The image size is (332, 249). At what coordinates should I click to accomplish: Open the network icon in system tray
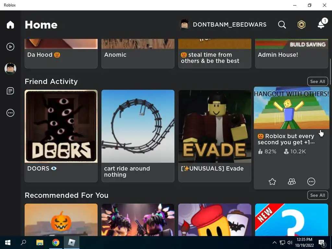(282, 243)
